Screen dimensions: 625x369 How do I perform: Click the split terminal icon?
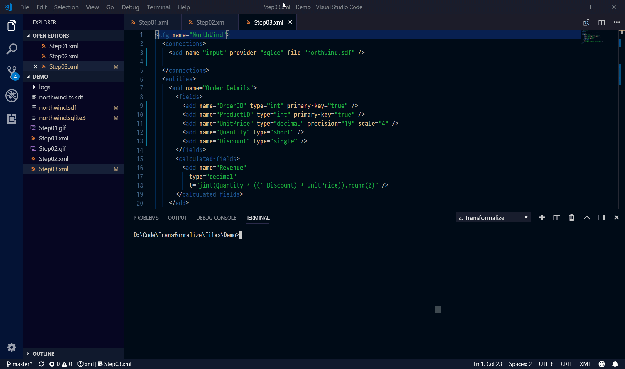(x=557, y=217)
